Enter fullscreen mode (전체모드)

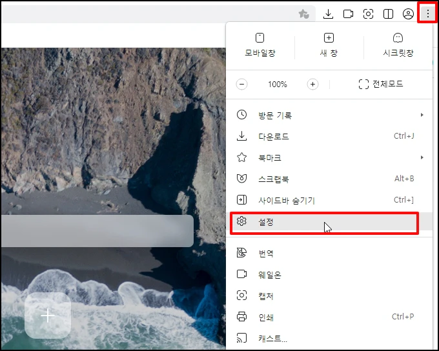click(380, 84)
